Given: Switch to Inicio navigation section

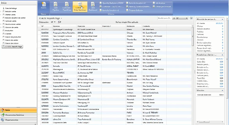Looking at the screenshot, I should click(19, 110).
